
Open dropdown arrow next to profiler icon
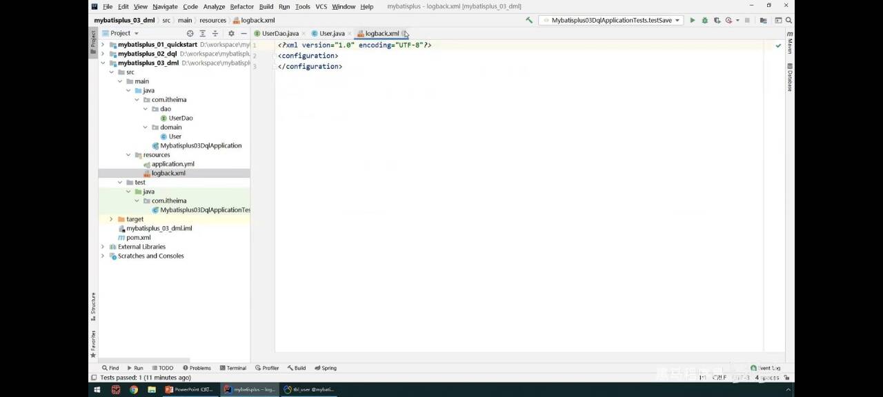pyautogui.click(x=737, y=21)
